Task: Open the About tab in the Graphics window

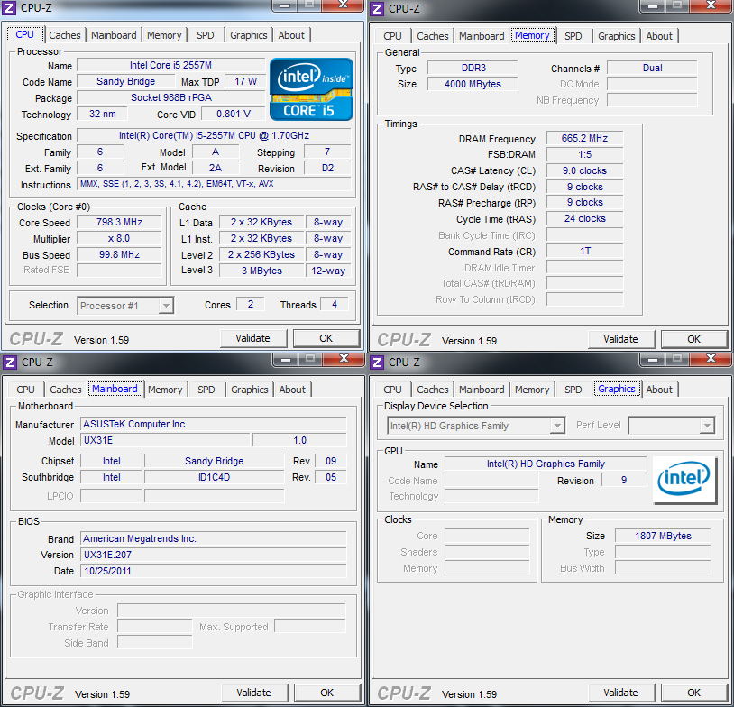Action: tap(659, 390)
